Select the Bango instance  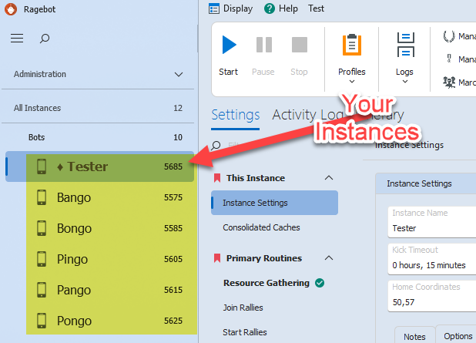coord(73,197)
